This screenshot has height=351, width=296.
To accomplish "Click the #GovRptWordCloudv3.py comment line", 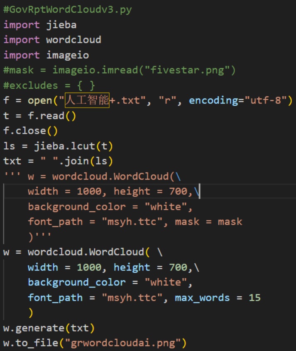I will pos(67,10).
